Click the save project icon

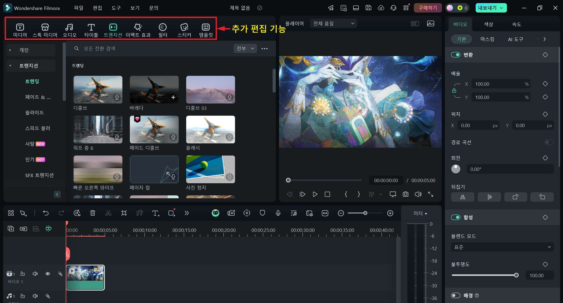tap(368, 8)
